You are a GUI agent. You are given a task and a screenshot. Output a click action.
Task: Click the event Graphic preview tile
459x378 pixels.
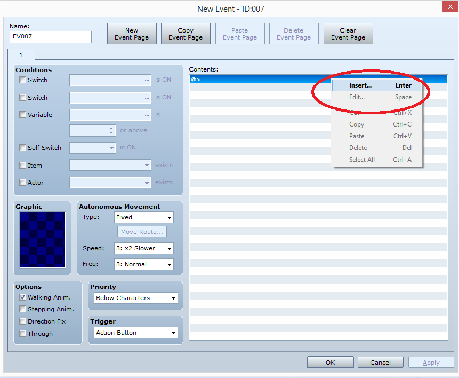pos(43,240)
